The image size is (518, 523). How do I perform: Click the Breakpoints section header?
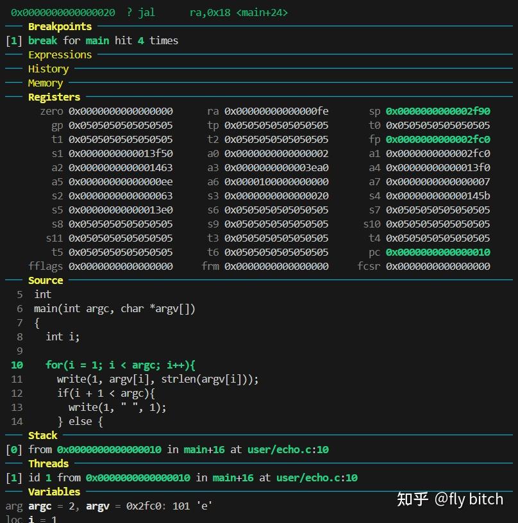point(60,26)
